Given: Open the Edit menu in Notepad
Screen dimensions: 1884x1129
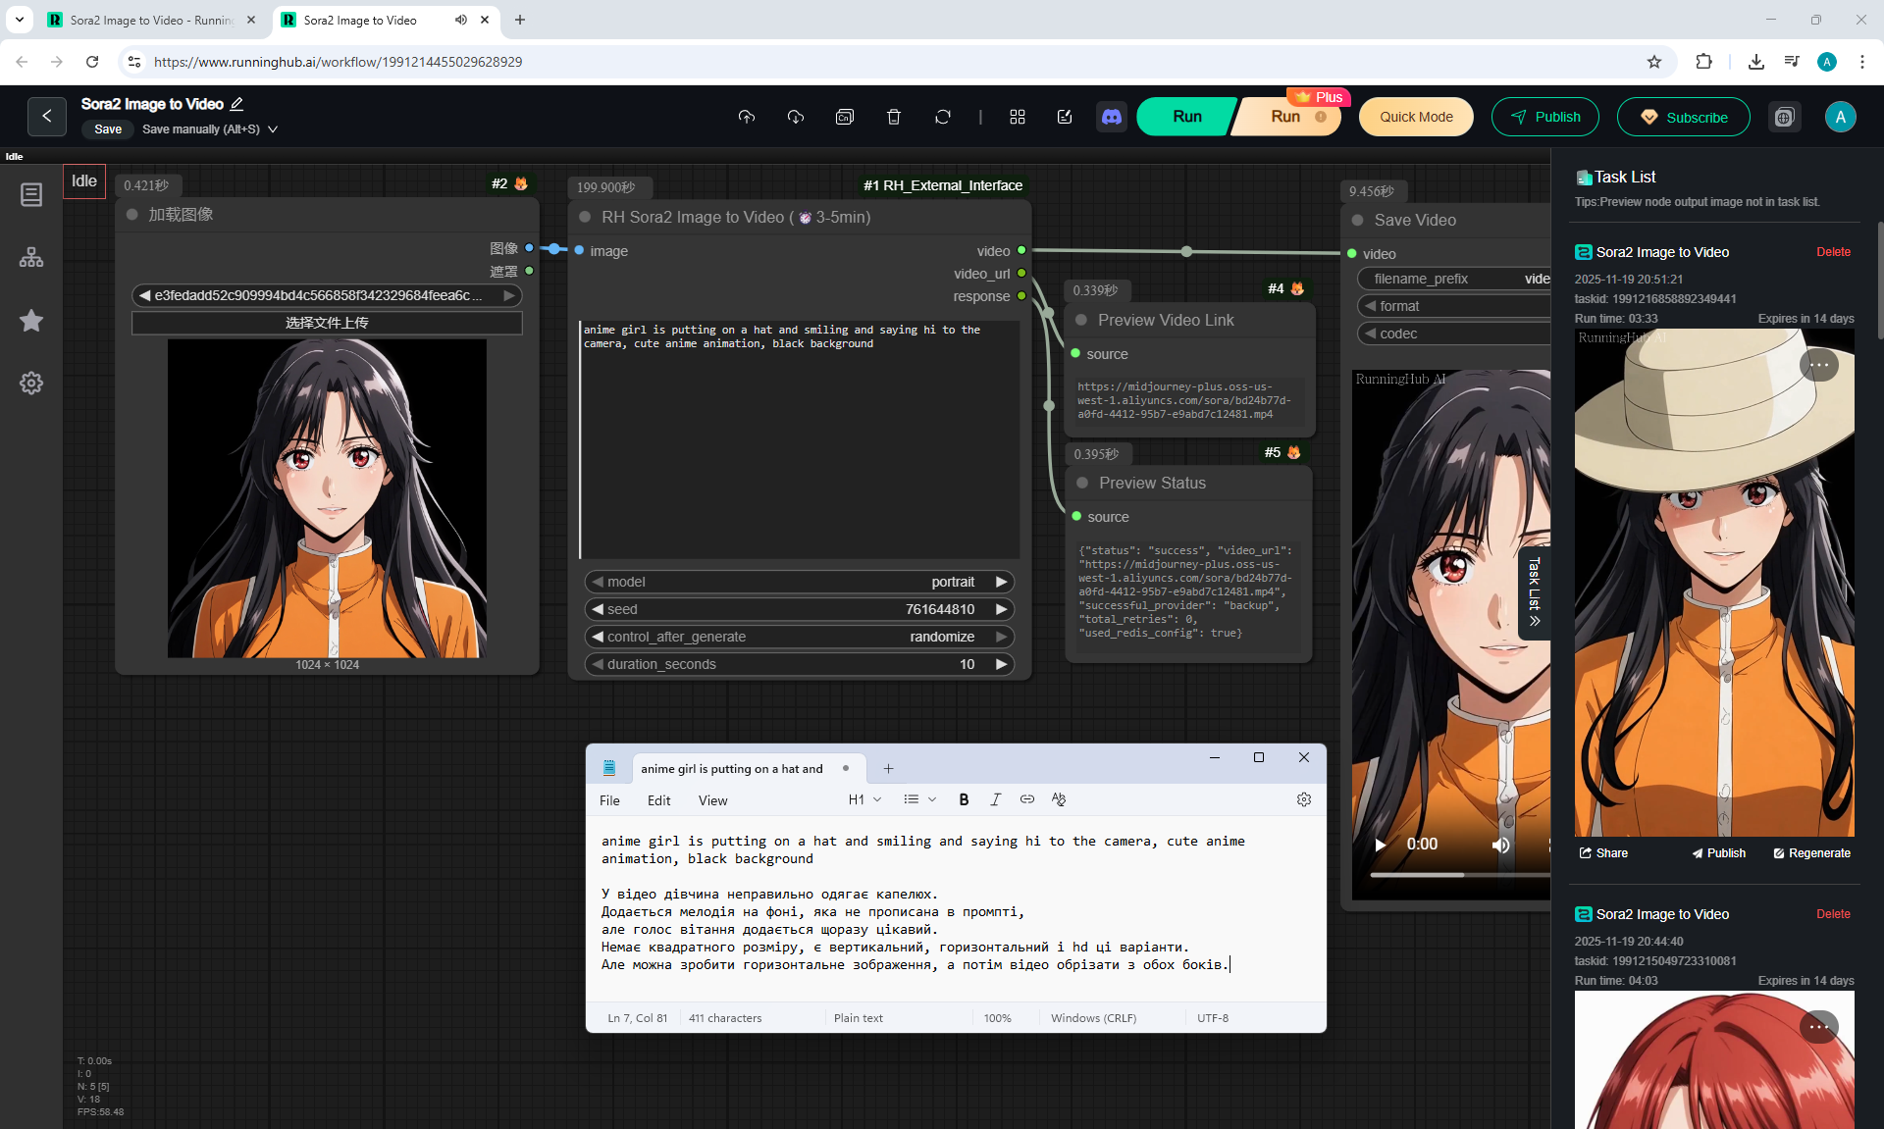Looking at the screenshot, I should tap(658, 800).
